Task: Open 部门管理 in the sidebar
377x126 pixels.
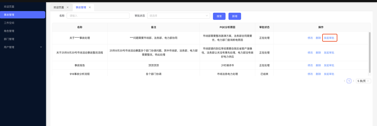Action: 9,39
